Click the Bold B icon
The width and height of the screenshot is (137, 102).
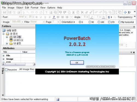coord(36,17)
